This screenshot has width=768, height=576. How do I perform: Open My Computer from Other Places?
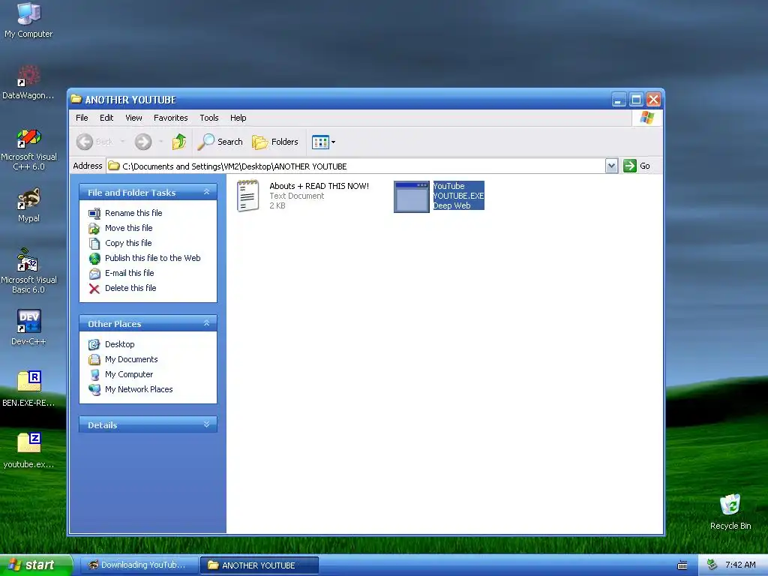[129, 374]
